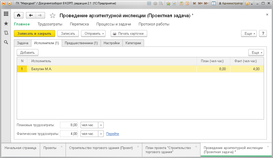
Task: Select executor Белугин М.А. row
Action: (x=140, y=69)
